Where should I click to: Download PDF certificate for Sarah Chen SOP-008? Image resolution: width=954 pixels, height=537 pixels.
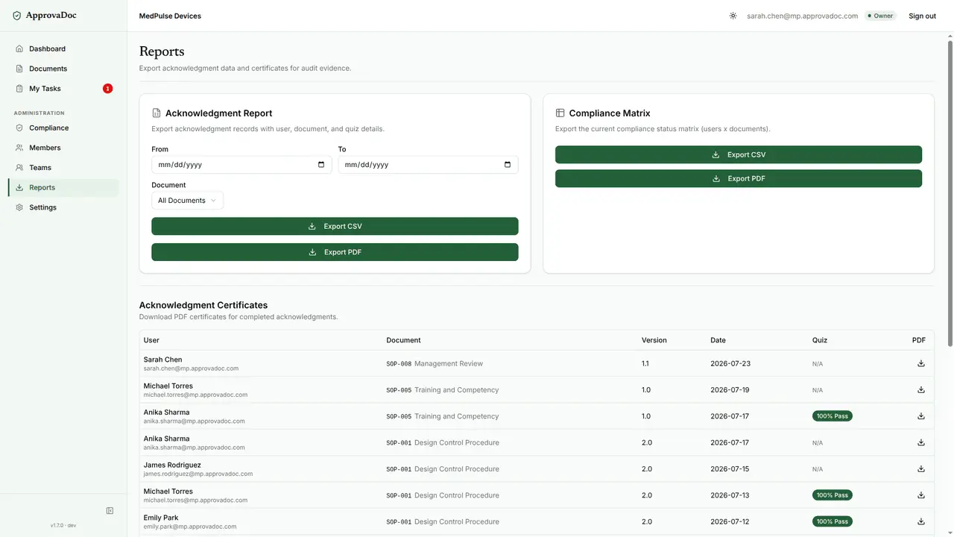(x=921, y=363)
